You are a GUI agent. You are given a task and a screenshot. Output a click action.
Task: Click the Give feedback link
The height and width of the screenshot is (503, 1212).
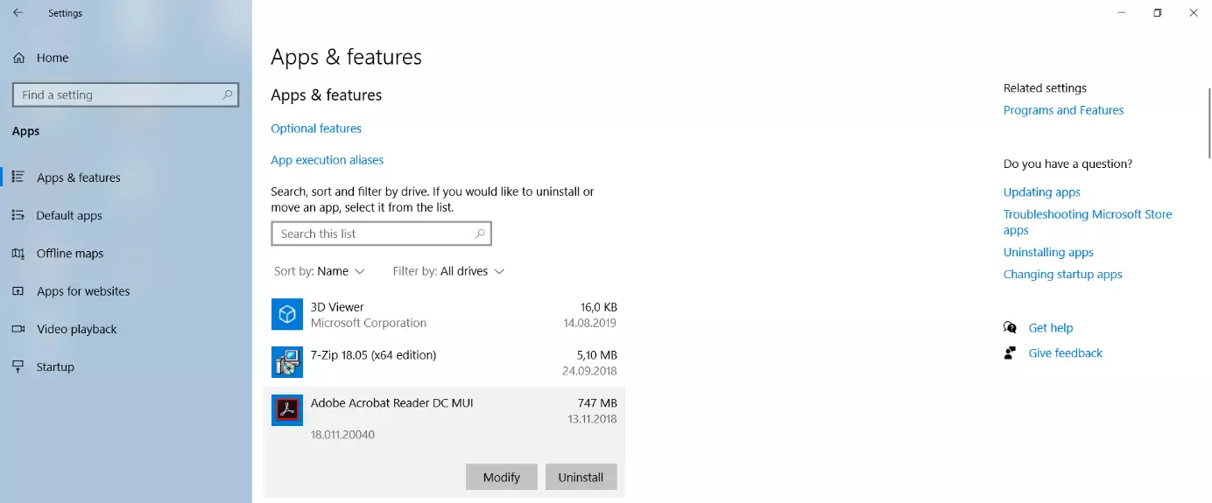pyautogui.click(x=1066, y=353)
